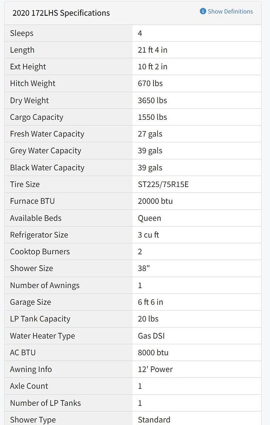Screen dimensions: 270x425
Task: Click the 2020 172LHS Specifications heading
Action: [x=61, y=13]
